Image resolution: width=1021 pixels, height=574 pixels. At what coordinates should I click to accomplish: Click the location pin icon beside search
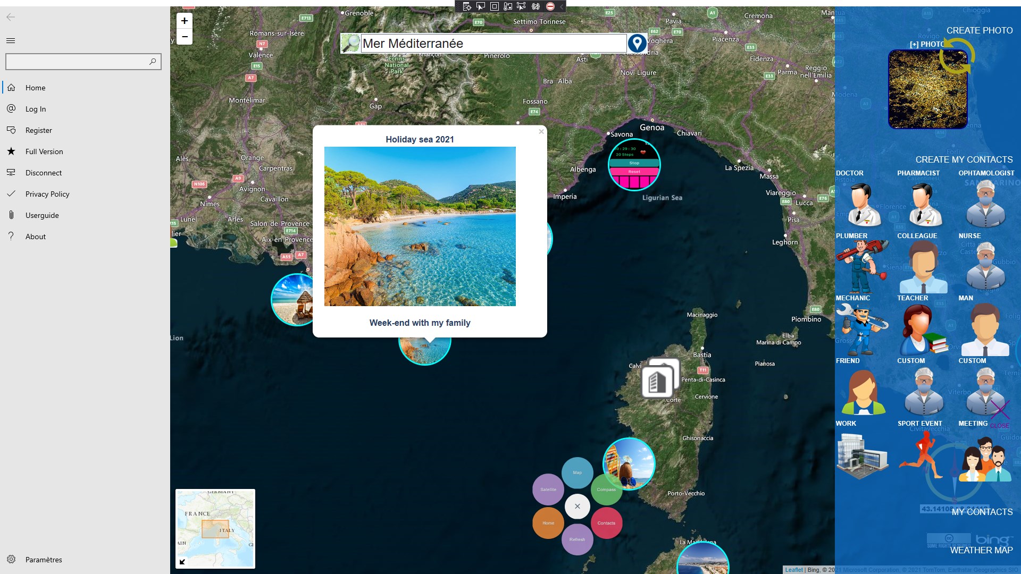click(x=637, y=44)
